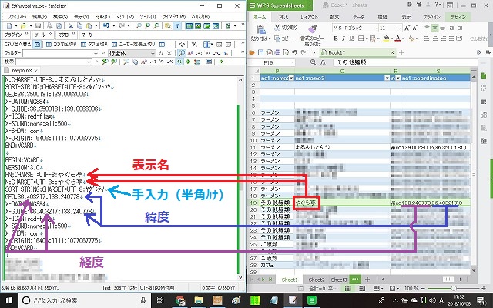Expand the Paste (貼り付け) dropdown arrow

tap(270, 38)
